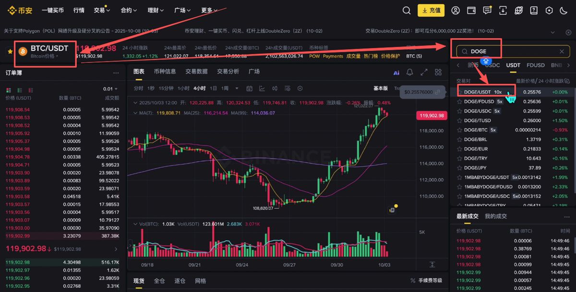Star the BTC/USDT pair as favorite
Viewport: 576px width, 292px height.
tap(10, 51)
